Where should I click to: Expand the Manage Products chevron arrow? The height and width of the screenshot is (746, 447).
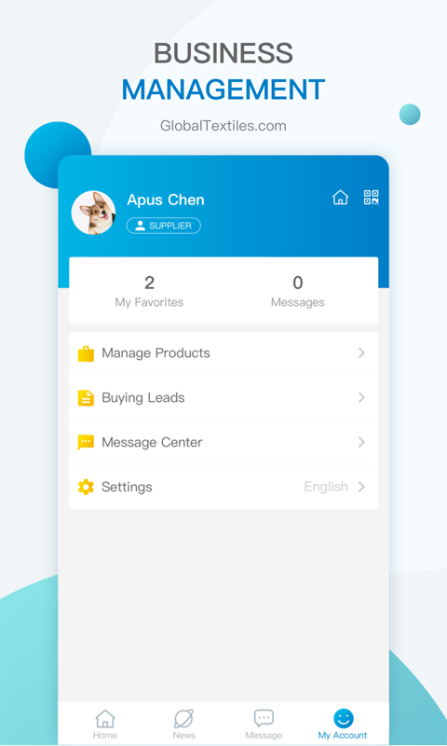(x=361, y=353)
